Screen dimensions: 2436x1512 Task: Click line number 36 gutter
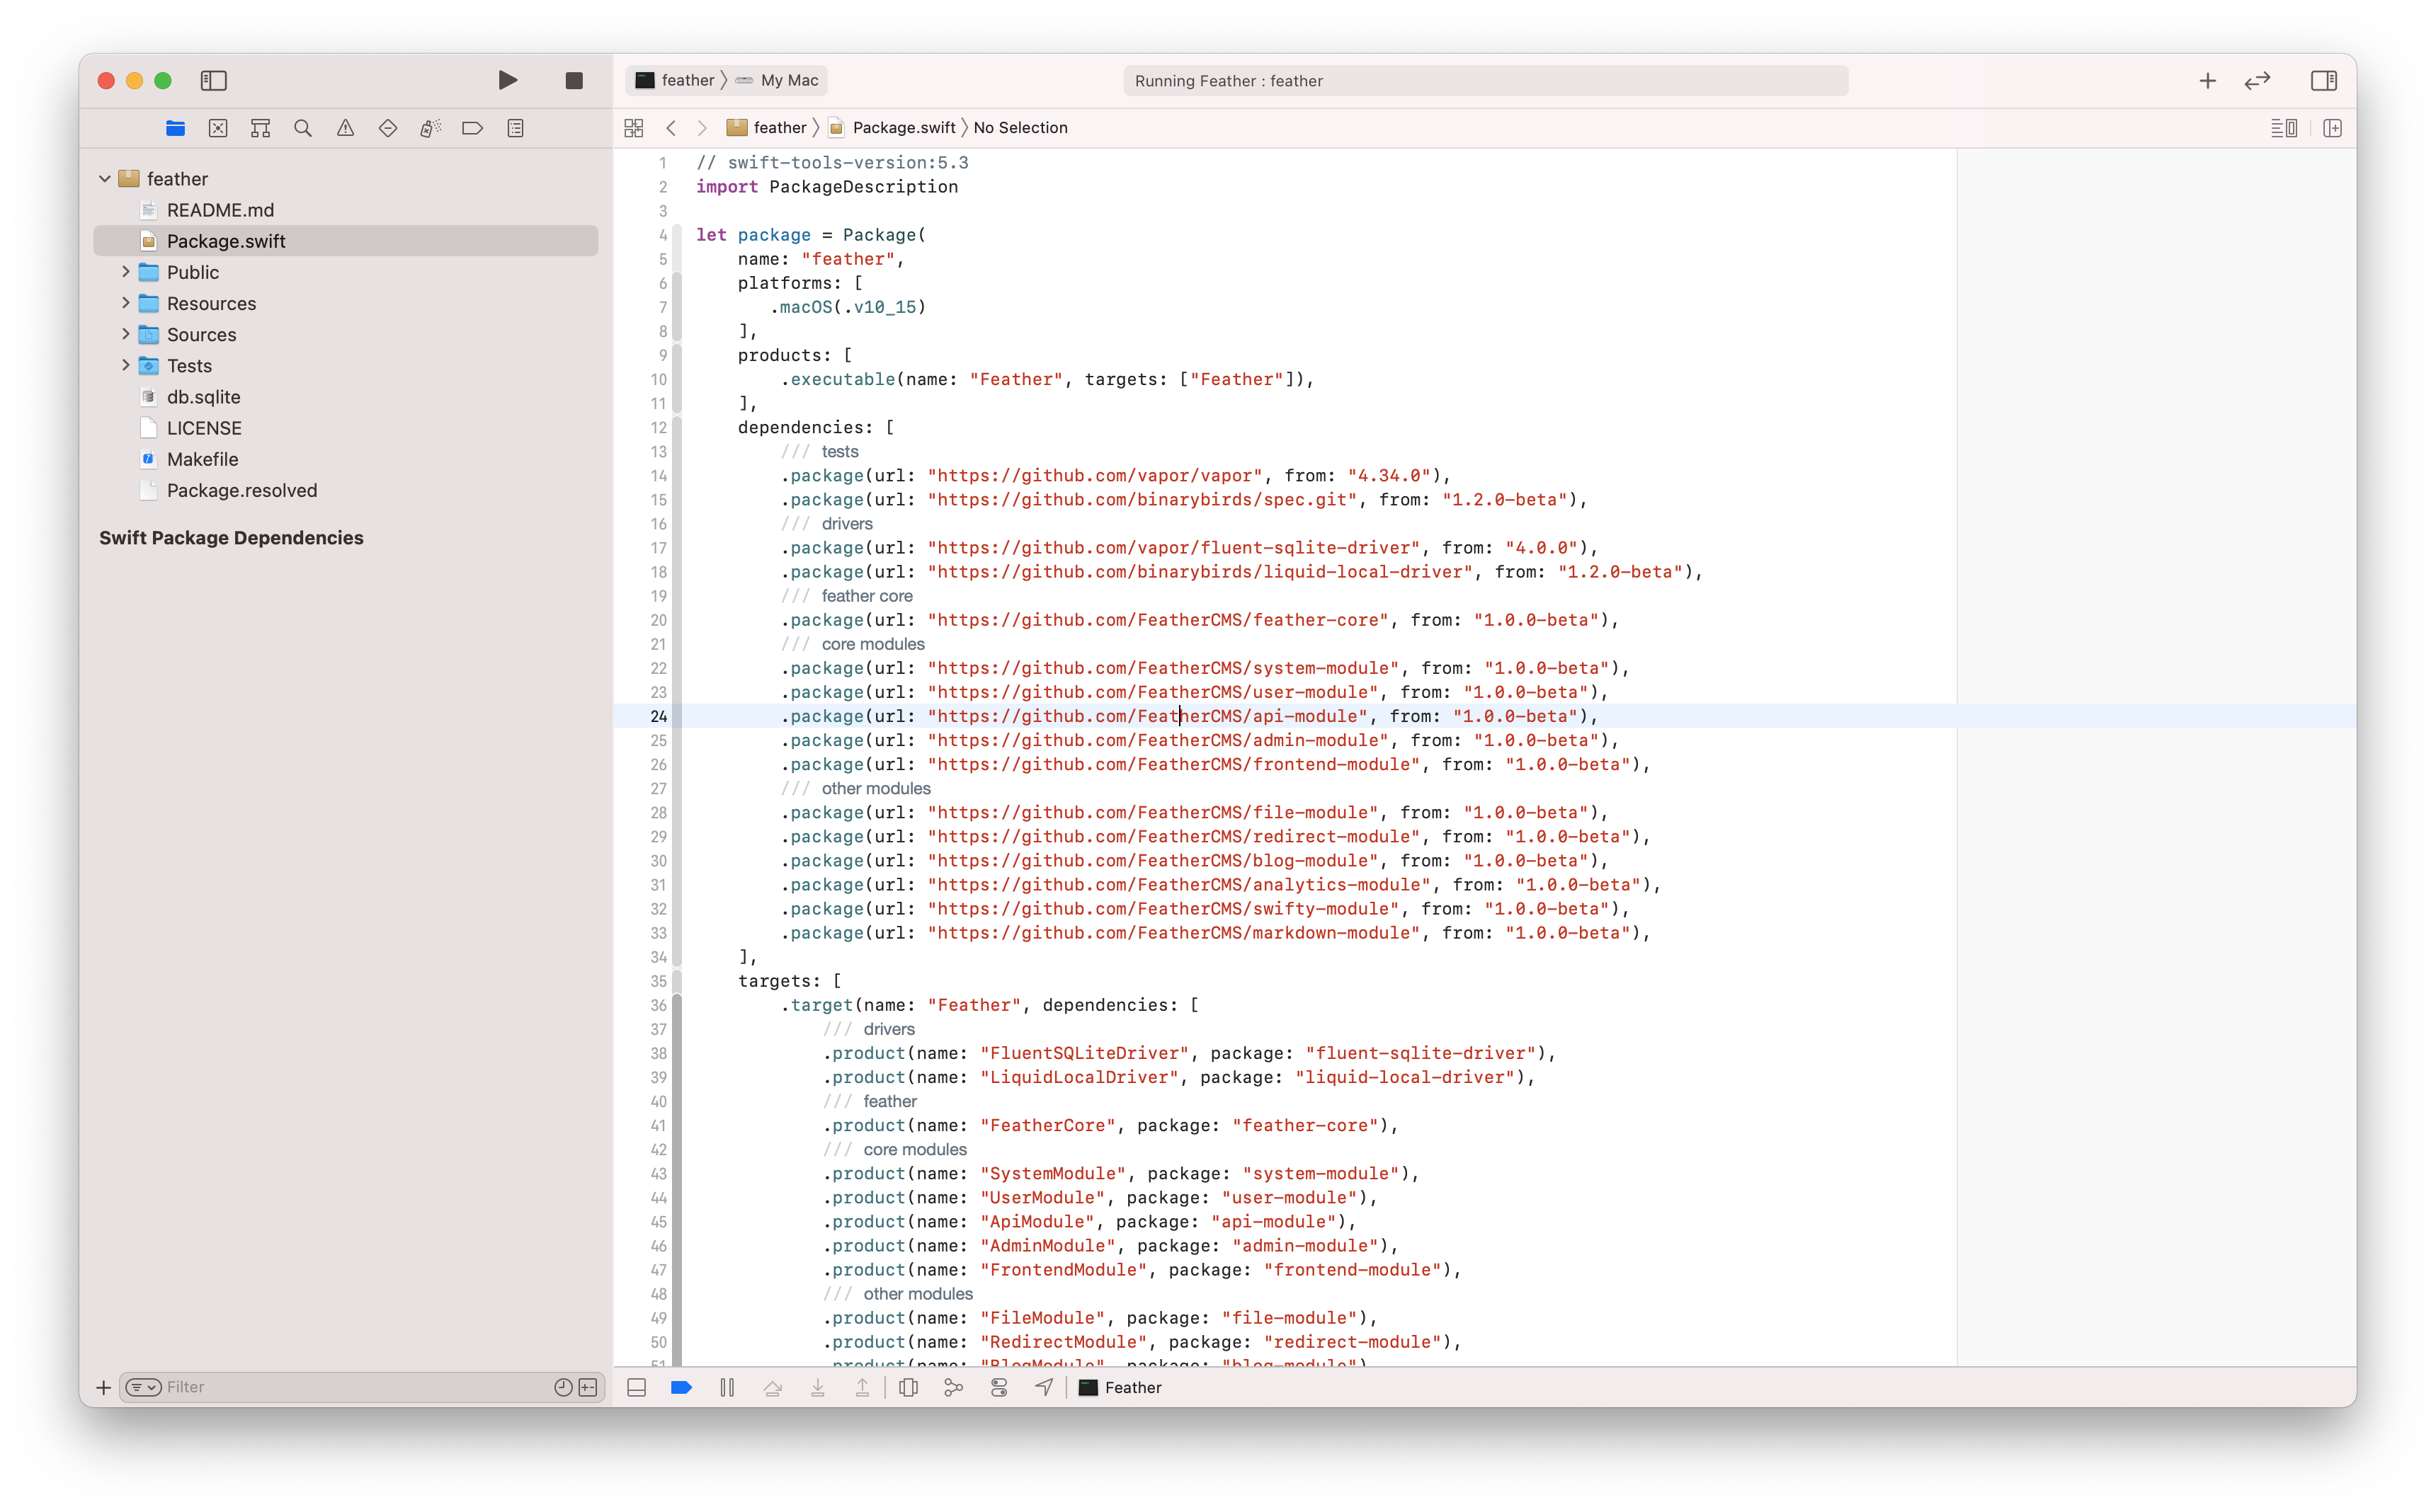(x=659, y=1005)
